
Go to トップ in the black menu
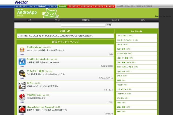pos(29,20)
